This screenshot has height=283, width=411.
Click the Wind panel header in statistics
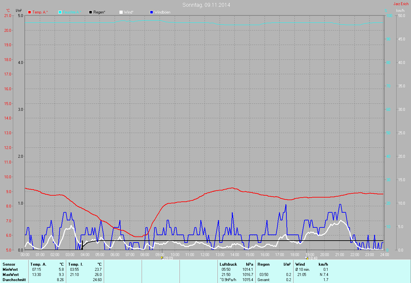pyautogui.click(x=300, y=264)
